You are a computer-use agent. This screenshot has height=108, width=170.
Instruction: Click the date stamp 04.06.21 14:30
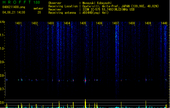coord(14,12)
